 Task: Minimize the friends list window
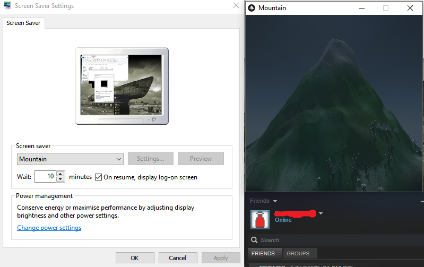pyautogui.click(x=422, y=202)
